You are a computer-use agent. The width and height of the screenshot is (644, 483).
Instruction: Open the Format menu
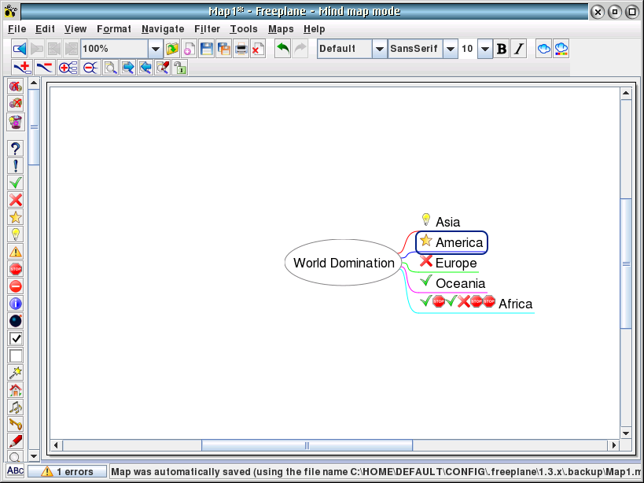pyautogui.click(x=114, y=29)
